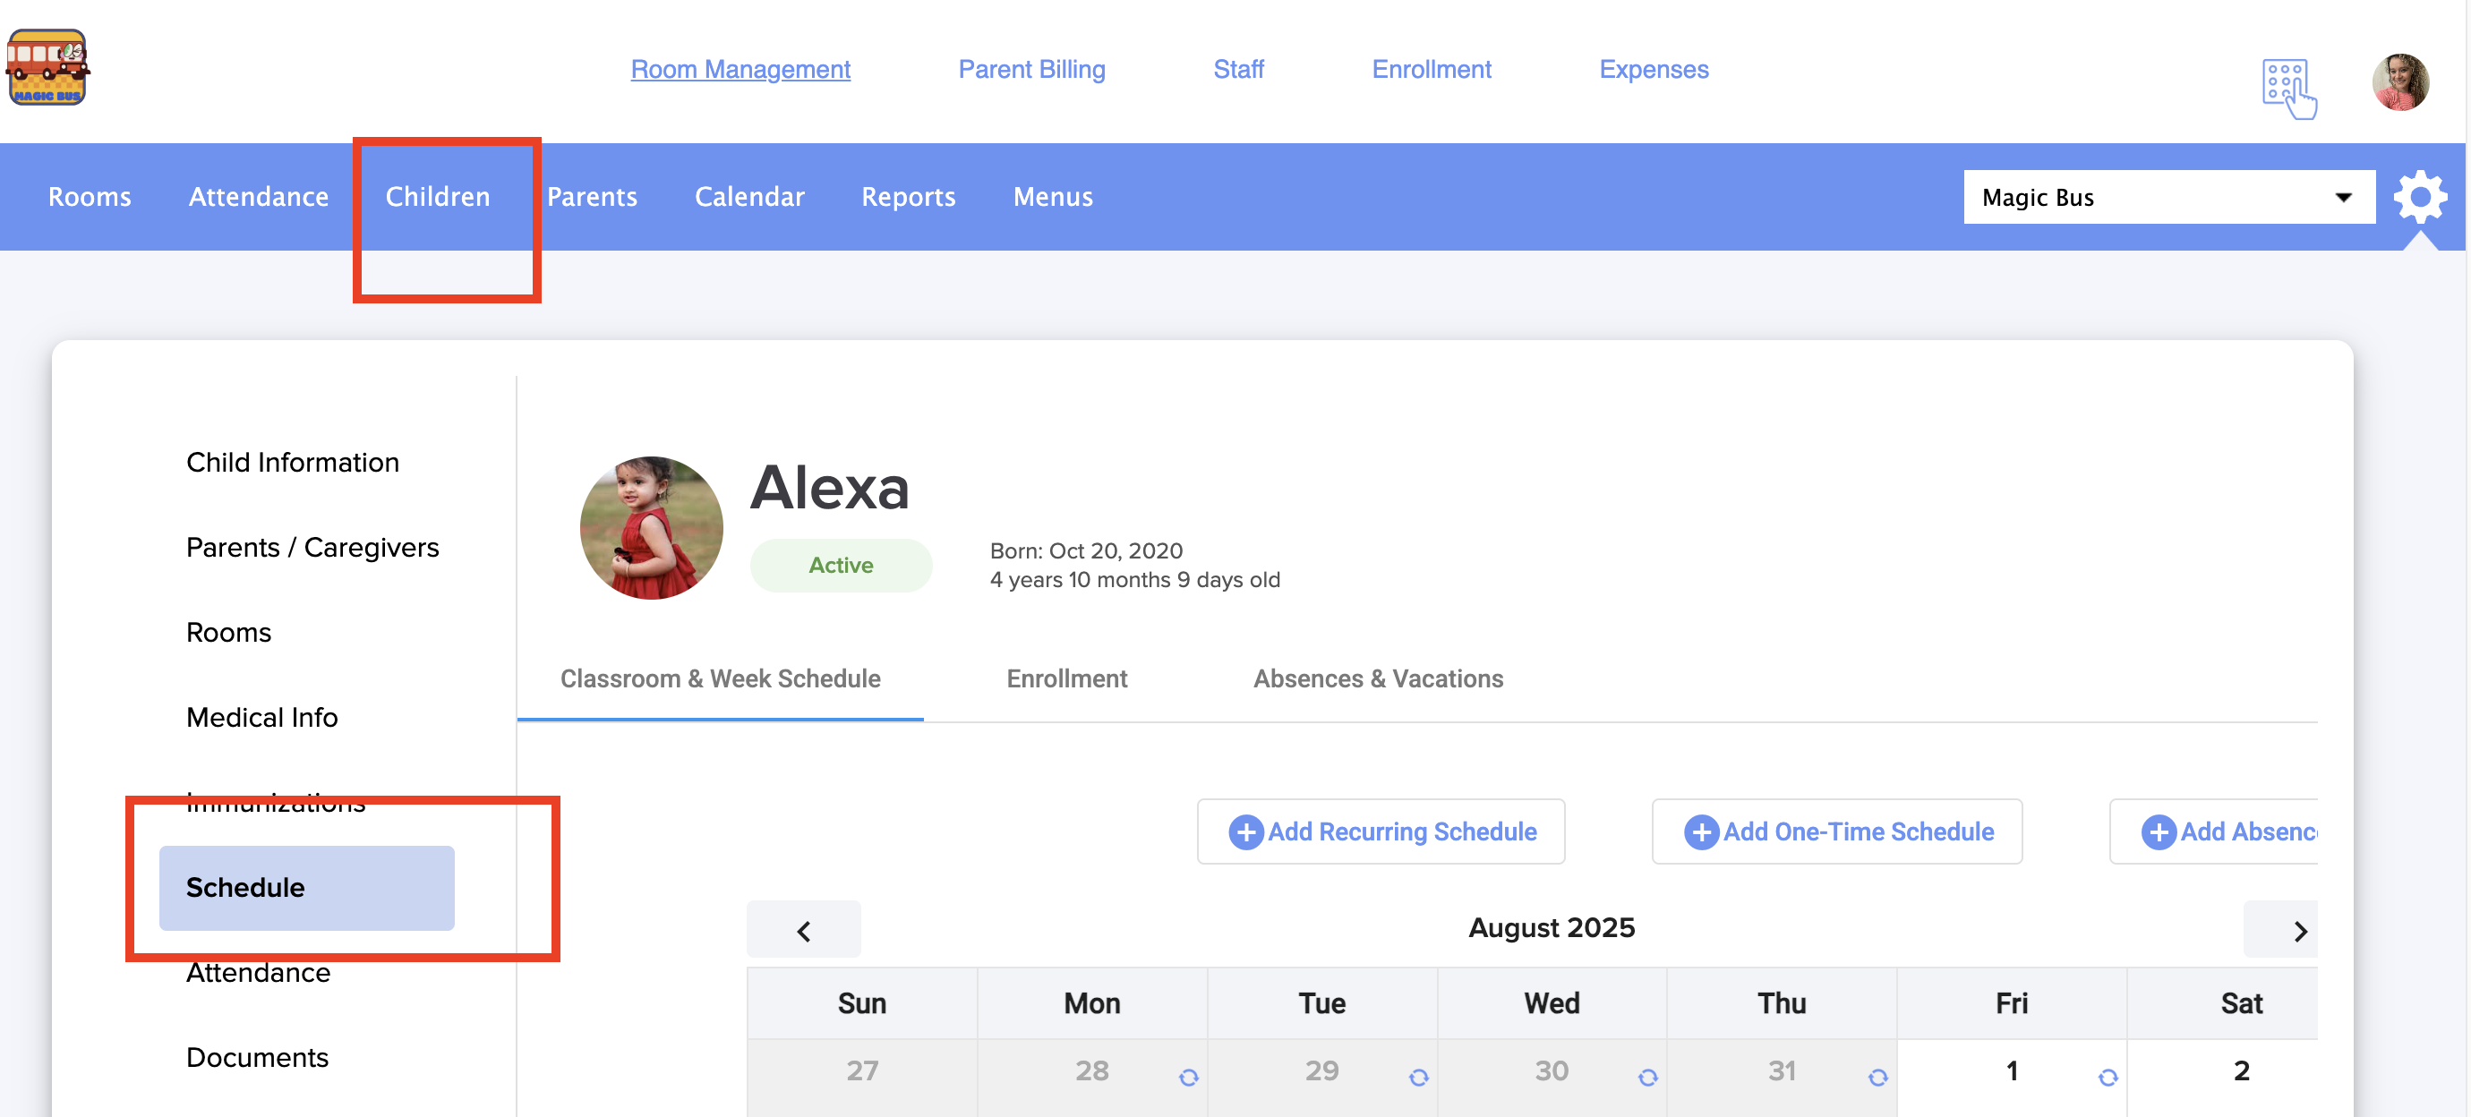Click the recurring icon on Monday 28
This screenshot has height=1117, width=2471.
(1187, 1077)
